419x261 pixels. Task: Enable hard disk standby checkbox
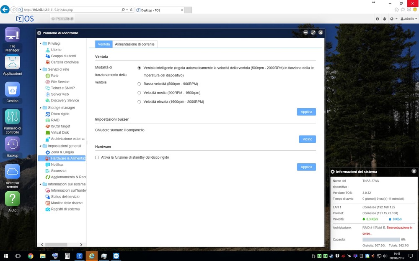97,157
